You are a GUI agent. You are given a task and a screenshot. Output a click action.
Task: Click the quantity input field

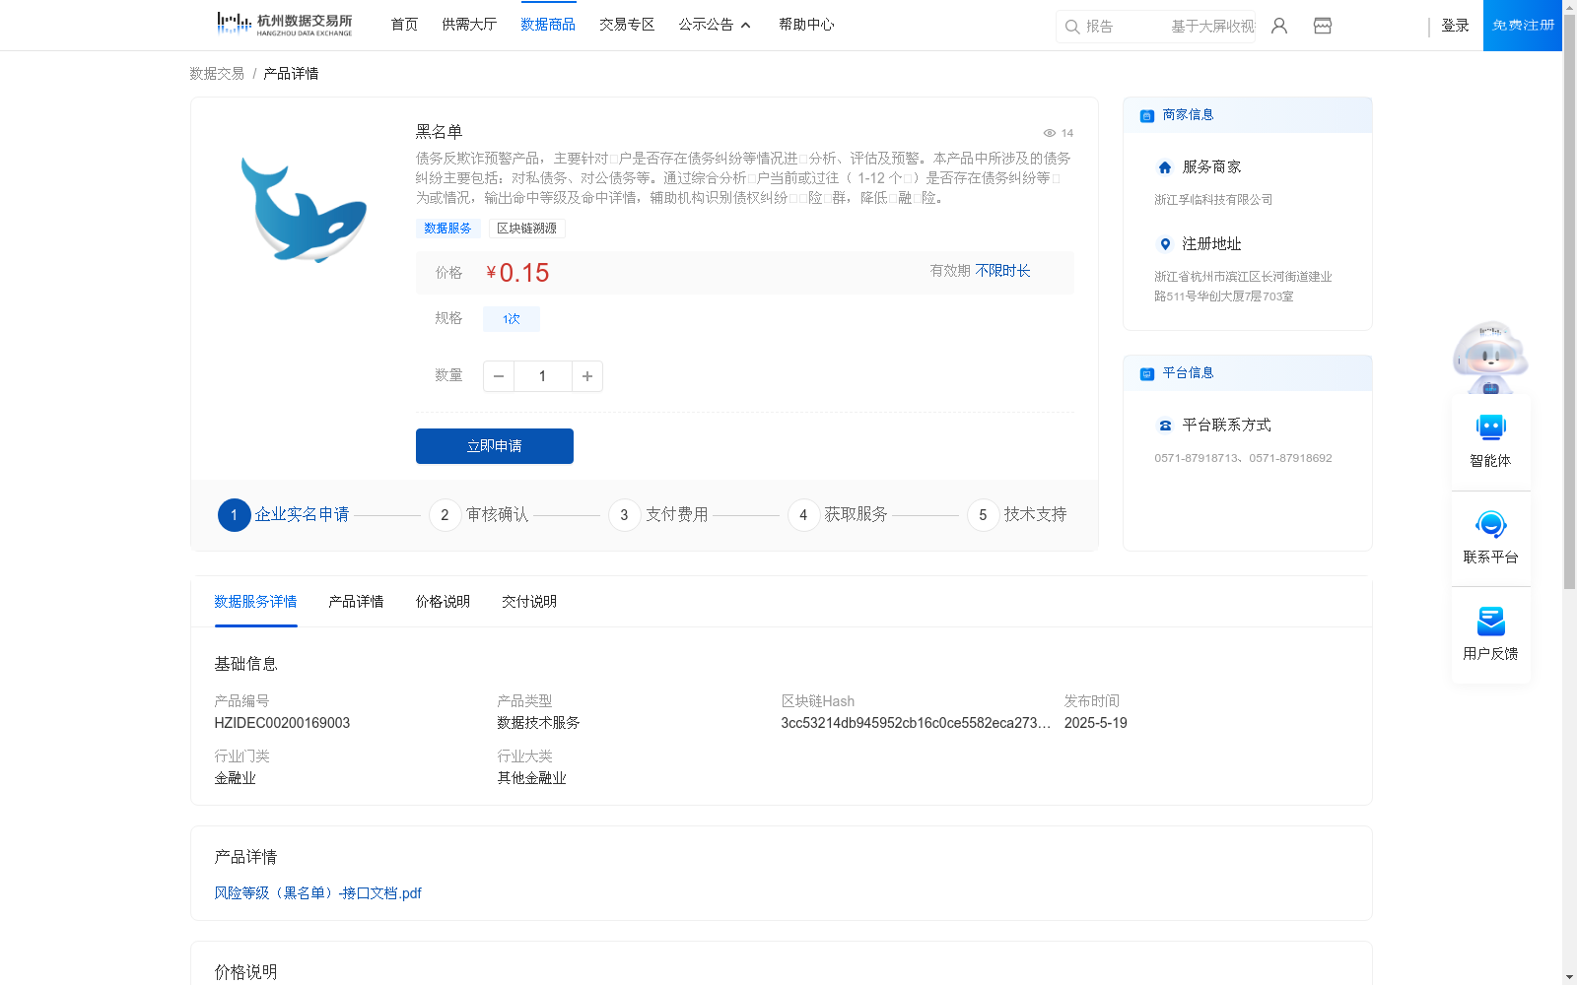[x=543, y=376]
